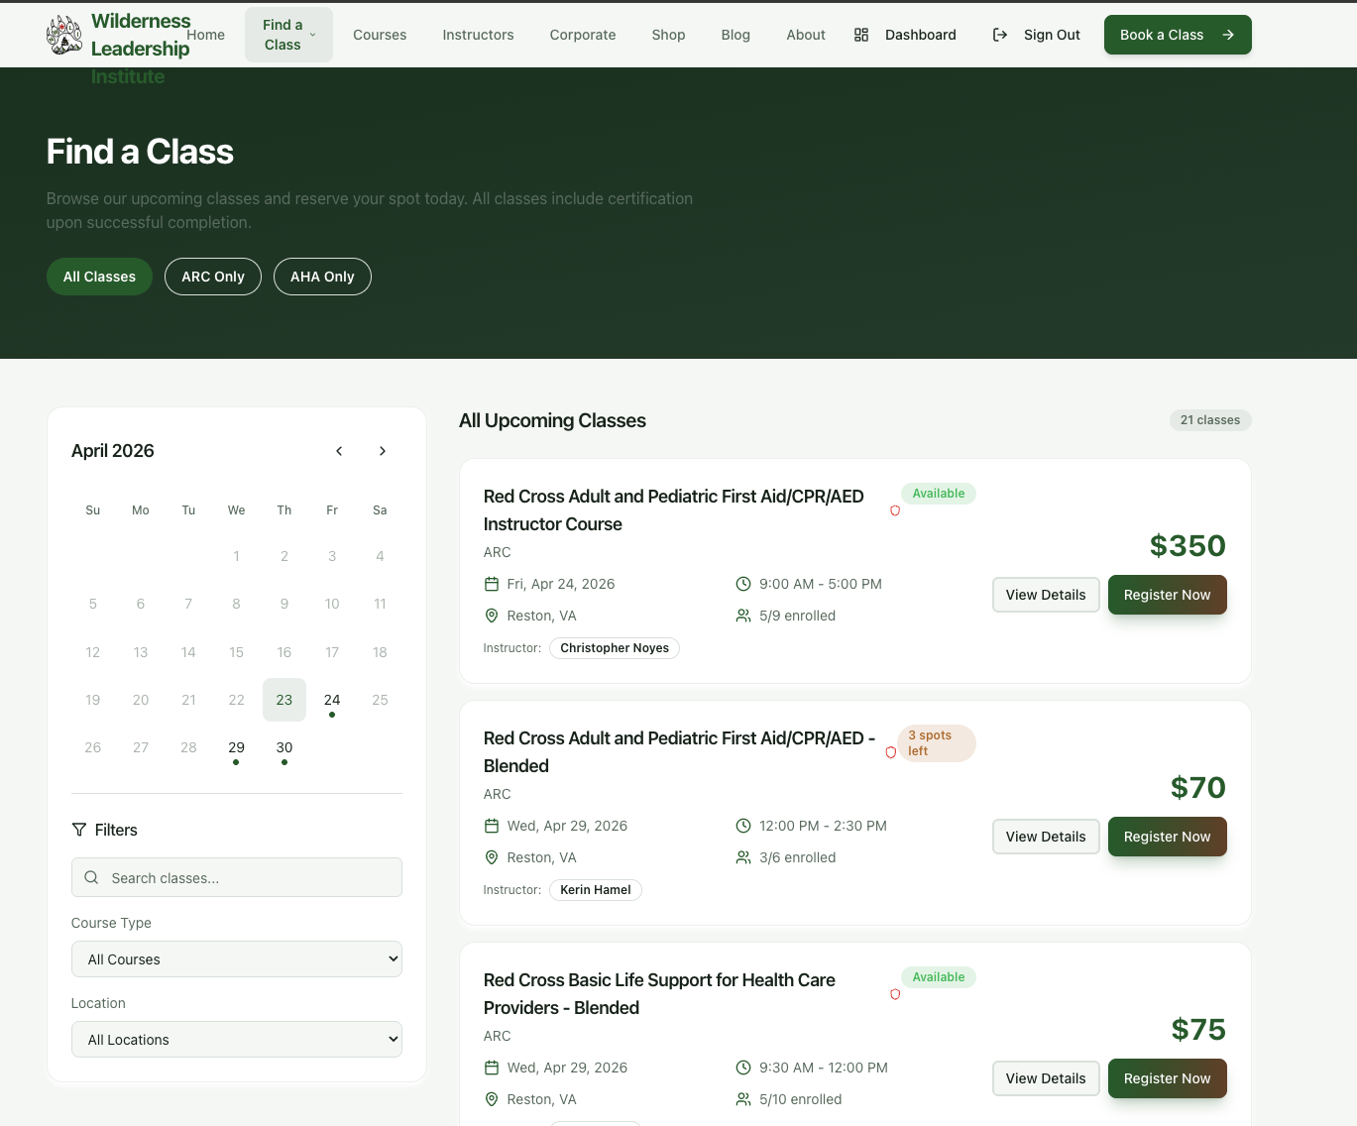
Task: Click the next month chevron on calendar
Action: pos(383,451)
